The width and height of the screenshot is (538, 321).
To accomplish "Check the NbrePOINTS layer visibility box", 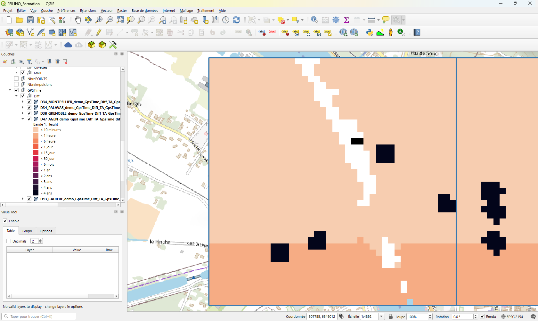I will click(x=16, y=79).
